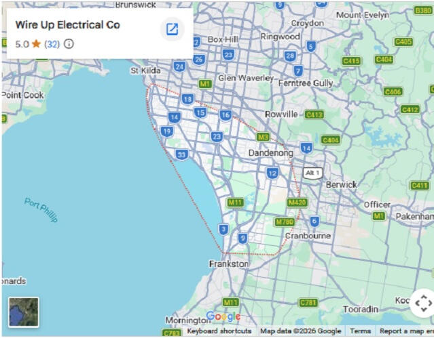Click the Cranbourne place label
Image resolution: width=434 pixels, height=338 pixels.
[308, 236]
